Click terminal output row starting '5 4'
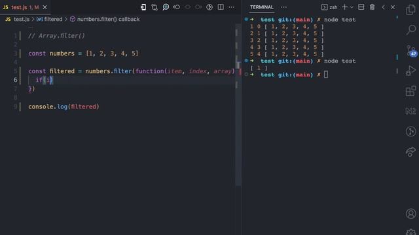Image resolution: width=419 pixels, height=235 pixels. [x=287, y=54]
